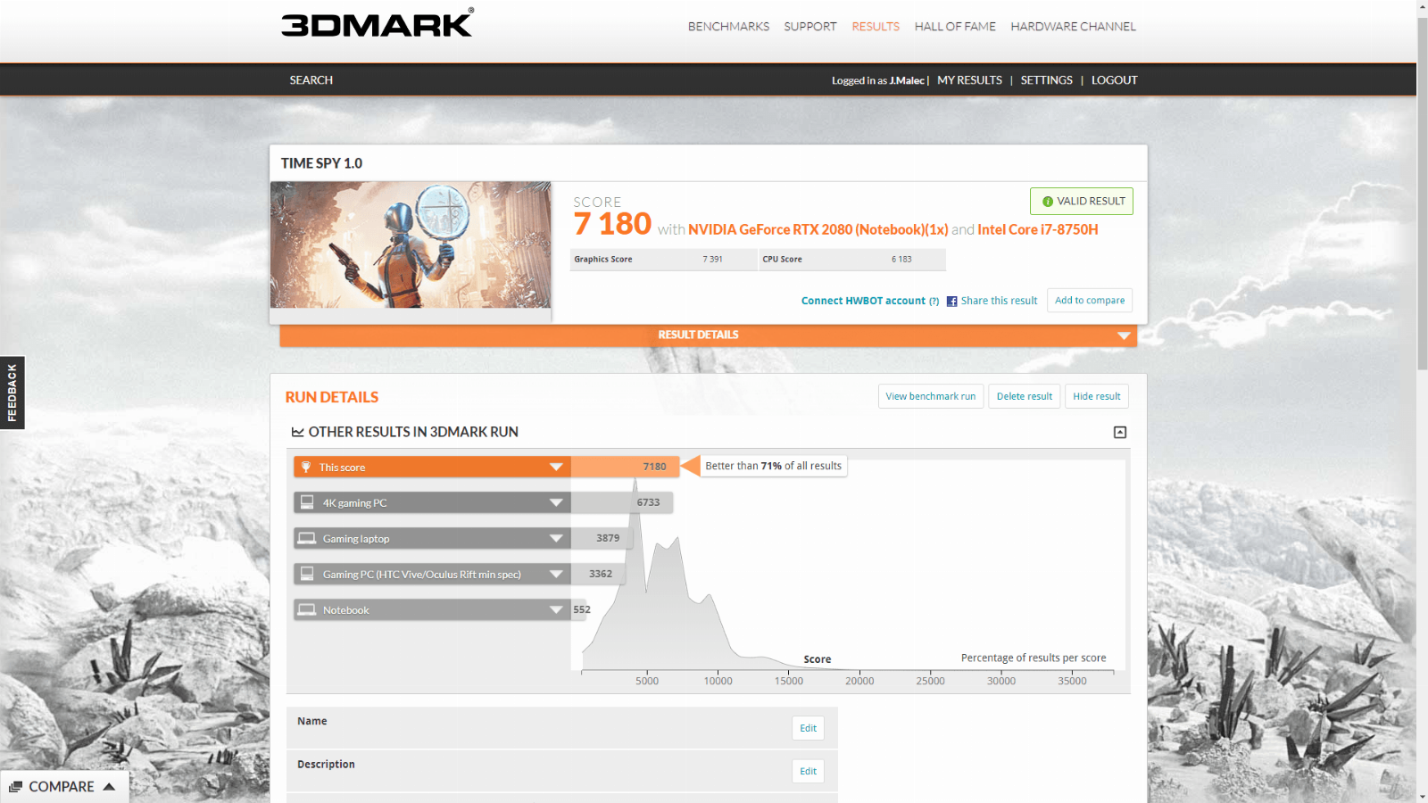Click the J.Malec username
This screenshot has width=1428, height=803.
point(907,80)
